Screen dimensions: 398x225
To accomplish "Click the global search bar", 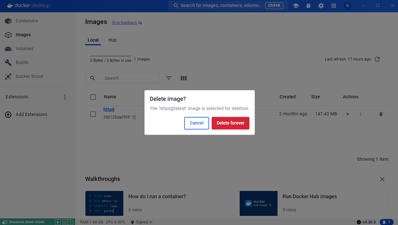I will pyautogui.click(x=228, y=6).
